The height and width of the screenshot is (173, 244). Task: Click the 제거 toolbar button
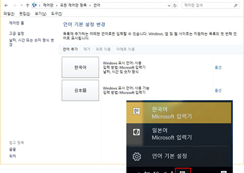(87, 49)
